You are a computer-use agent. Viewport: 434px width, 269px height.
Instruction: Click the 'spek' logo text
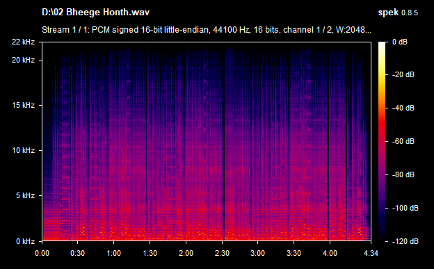[388, 13]
